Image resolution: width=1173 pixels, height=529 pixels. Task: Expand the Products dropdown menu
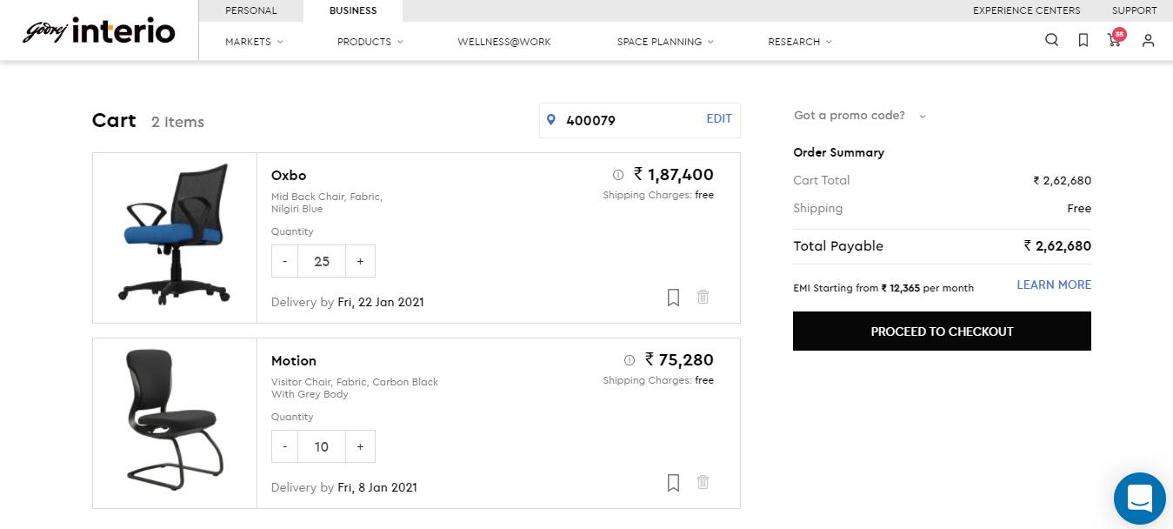(x=370, y=42)
